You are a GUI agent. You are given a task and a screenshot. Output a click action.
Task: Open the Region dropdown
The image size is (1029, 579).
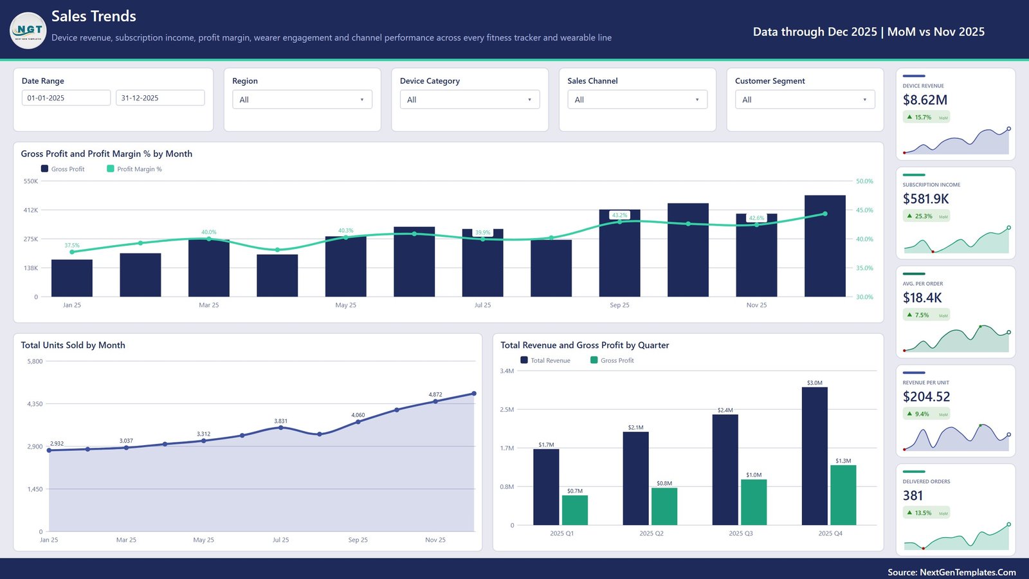pyautogui.click(x=302, y=100)
